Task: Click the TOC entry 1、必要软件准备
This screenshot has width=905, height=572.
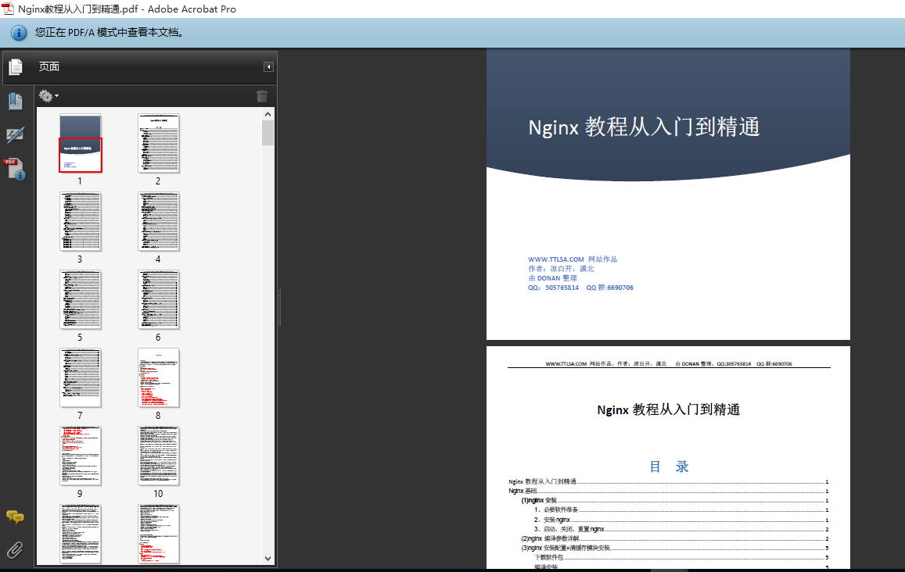Action: pos(681,510)
